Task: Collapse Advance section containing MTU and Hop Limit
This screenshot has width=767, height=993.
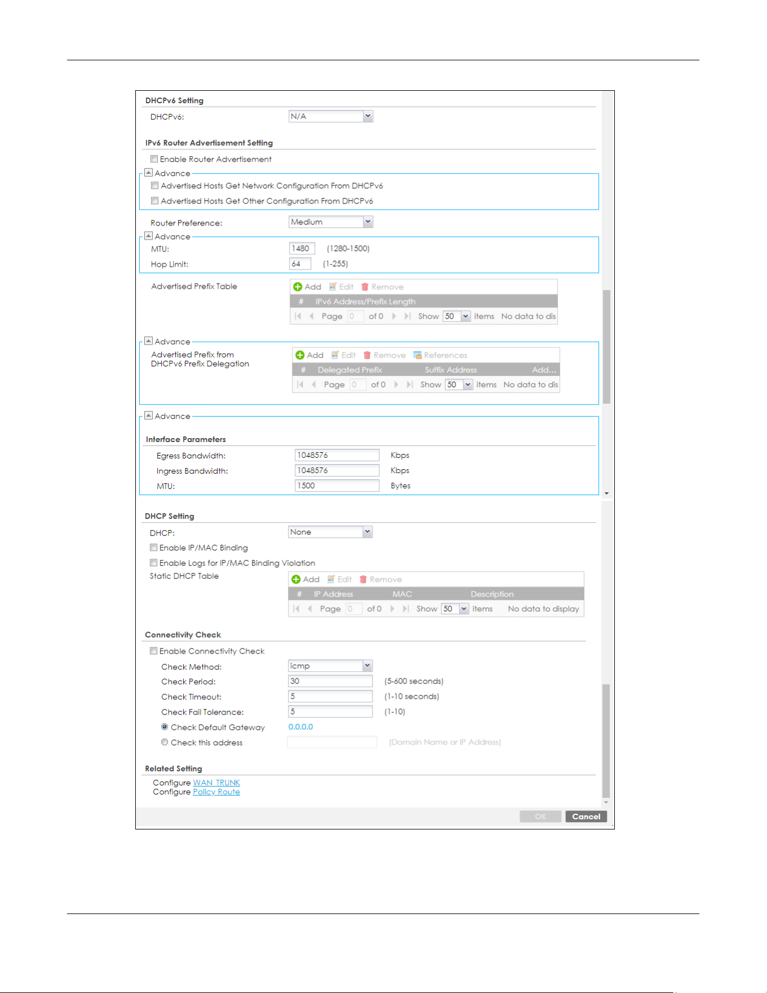Action: click(x=149, y=236)
